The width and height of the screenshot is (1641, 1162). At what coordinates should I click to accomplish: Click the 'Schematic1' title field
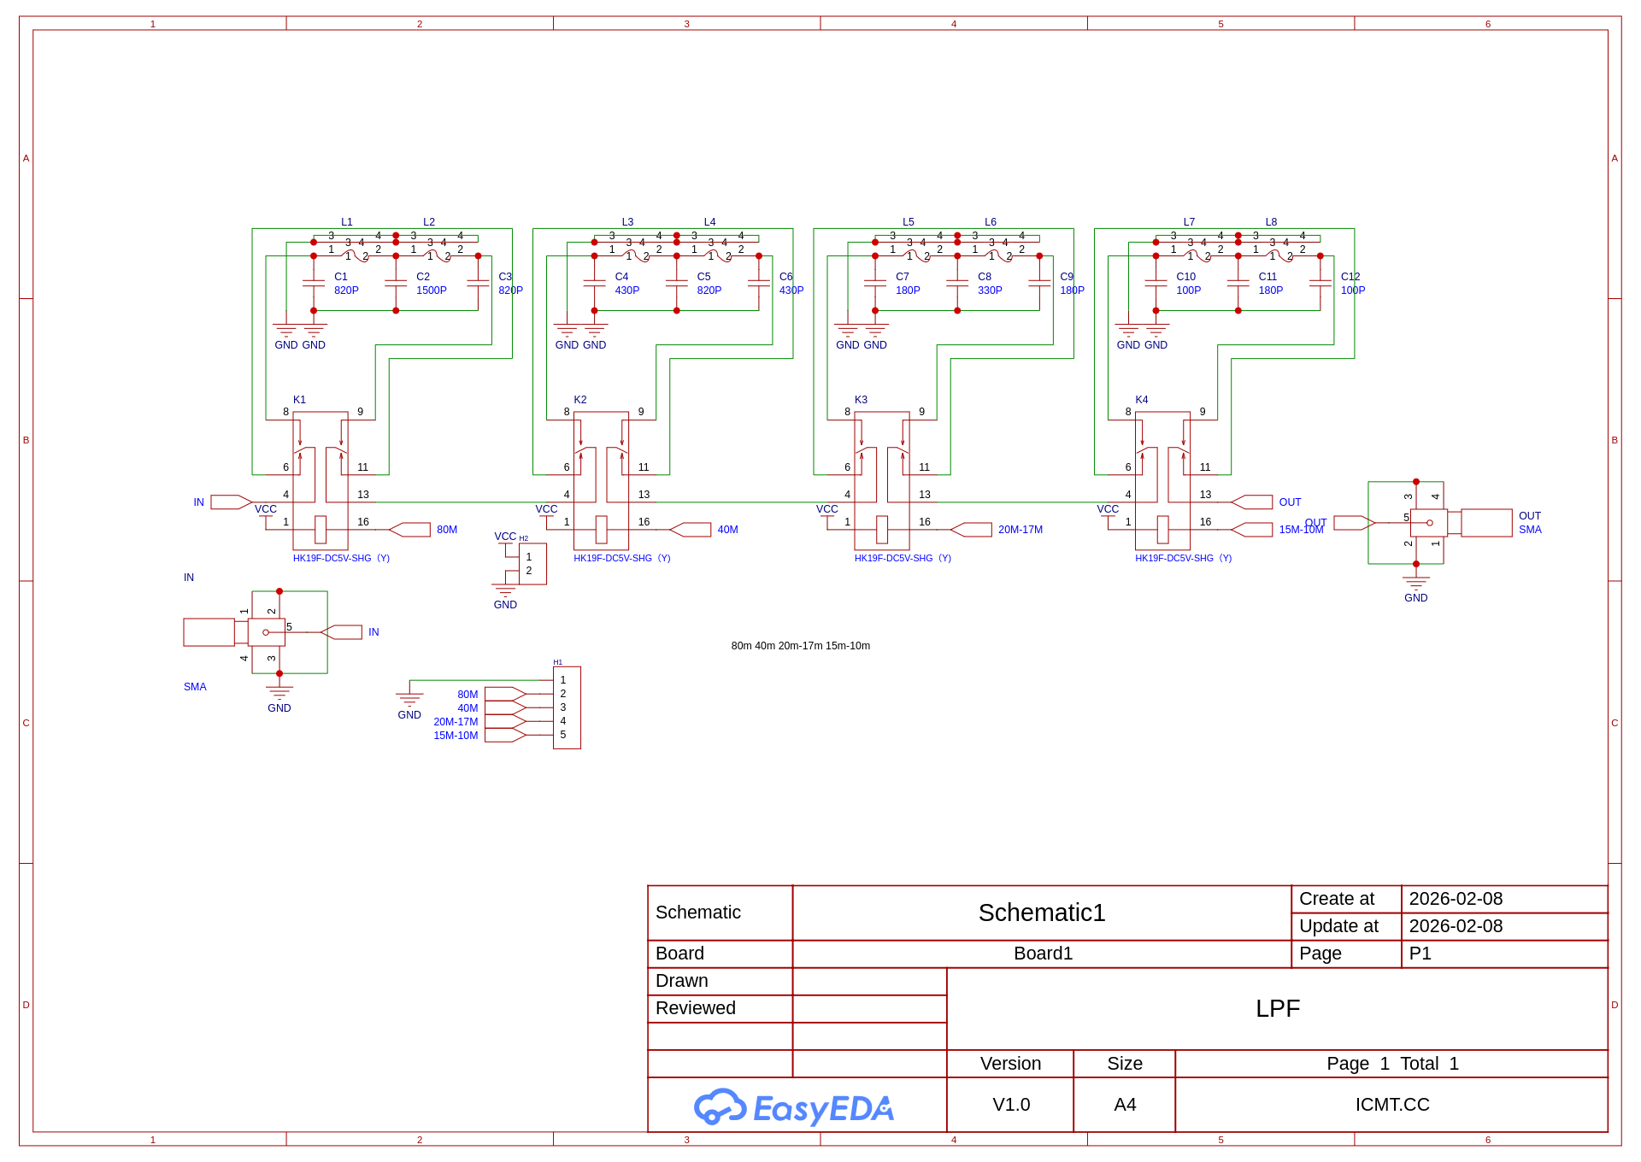tap(1042, 913)
